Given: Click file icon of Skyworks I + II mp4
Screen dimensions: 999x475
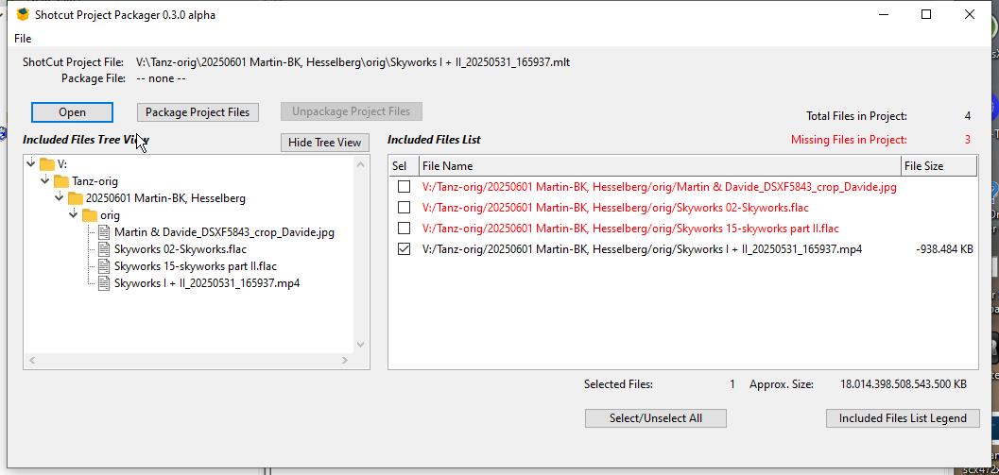Looking at the screenshot, I should (105, 283).
